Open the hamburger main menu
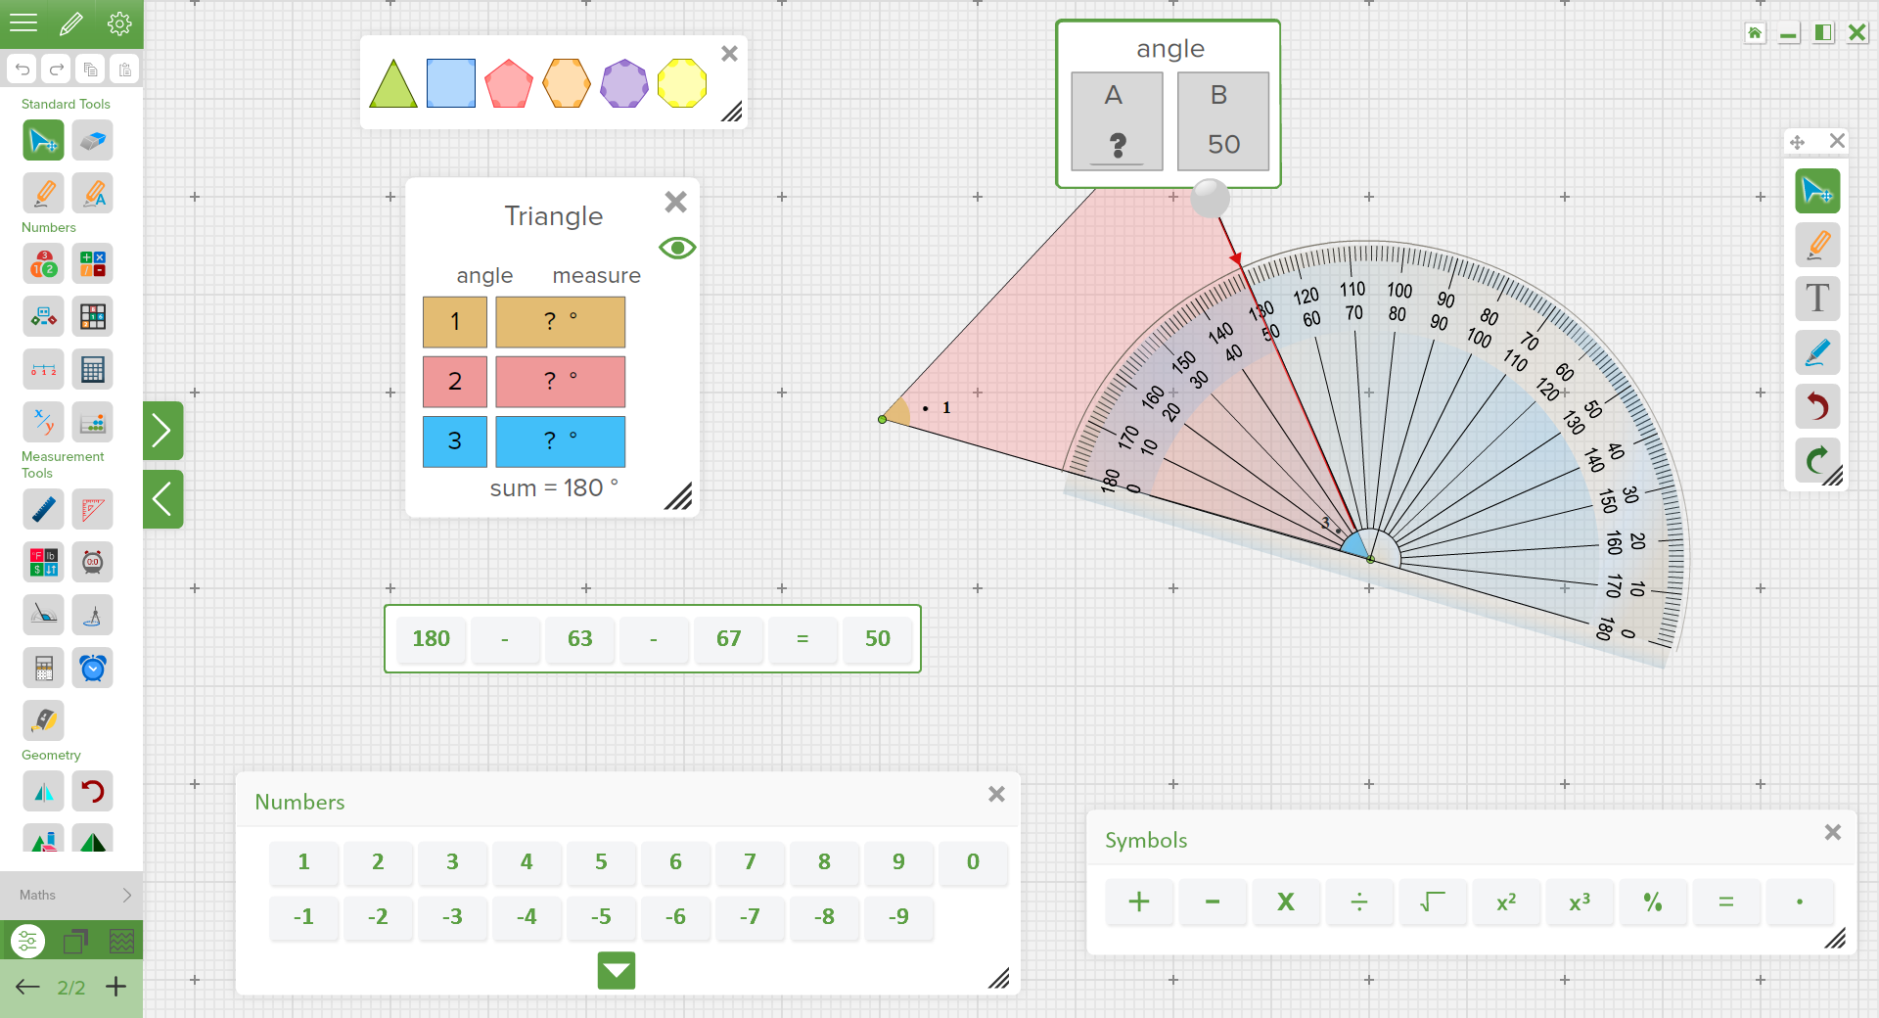The image size is (1879, 1018). pyautogui.click(x=23, y=23)
